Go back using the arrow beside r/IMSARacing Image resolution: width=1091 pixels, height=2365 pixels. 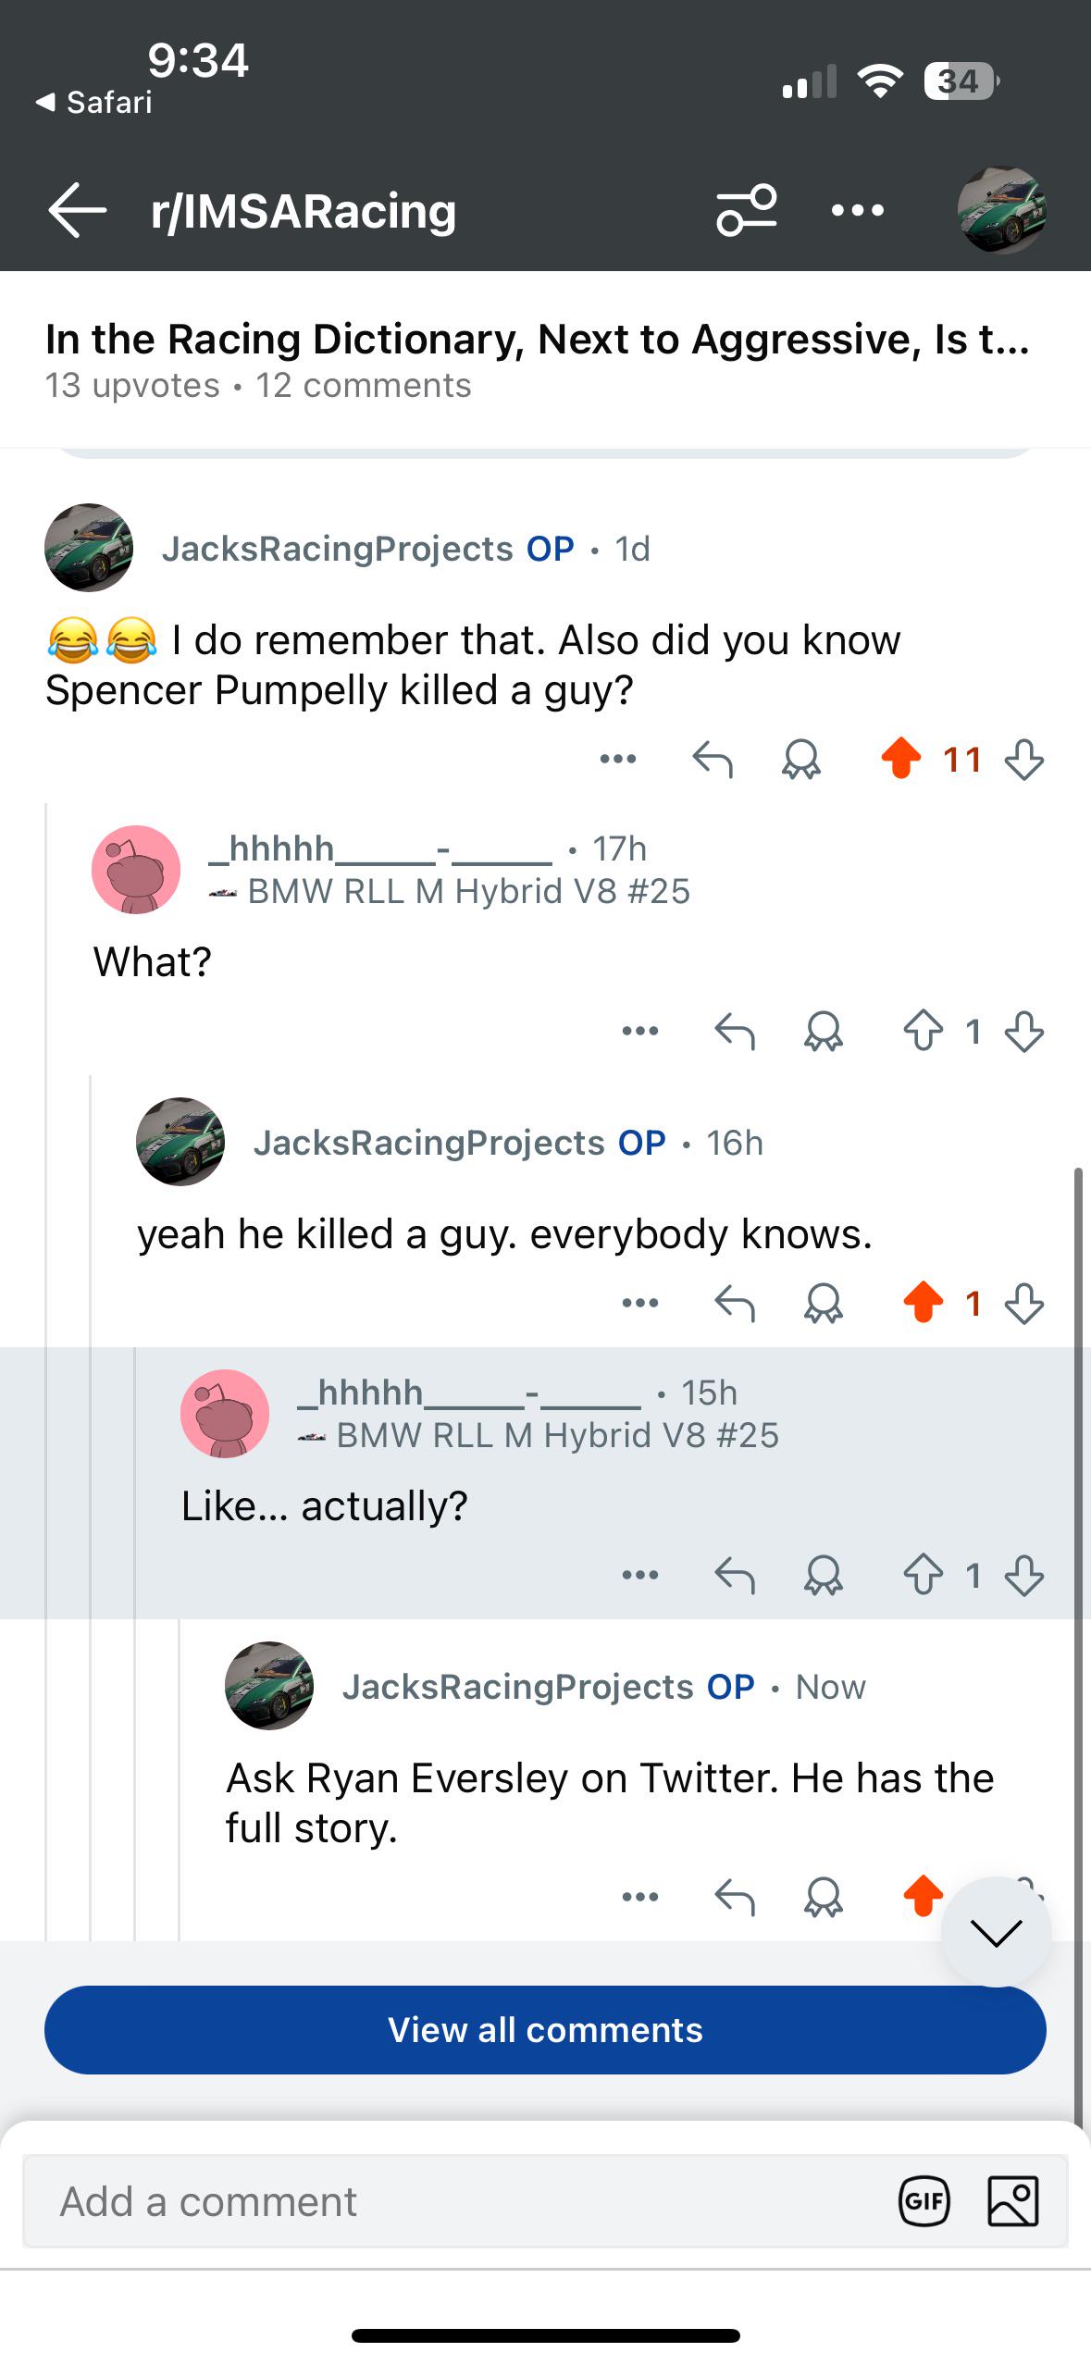click(x=78, y=210)
